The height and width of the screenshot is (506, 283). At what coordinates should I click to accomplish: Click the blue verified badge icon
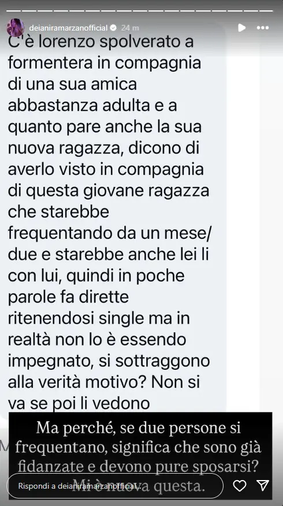point(113,28)
